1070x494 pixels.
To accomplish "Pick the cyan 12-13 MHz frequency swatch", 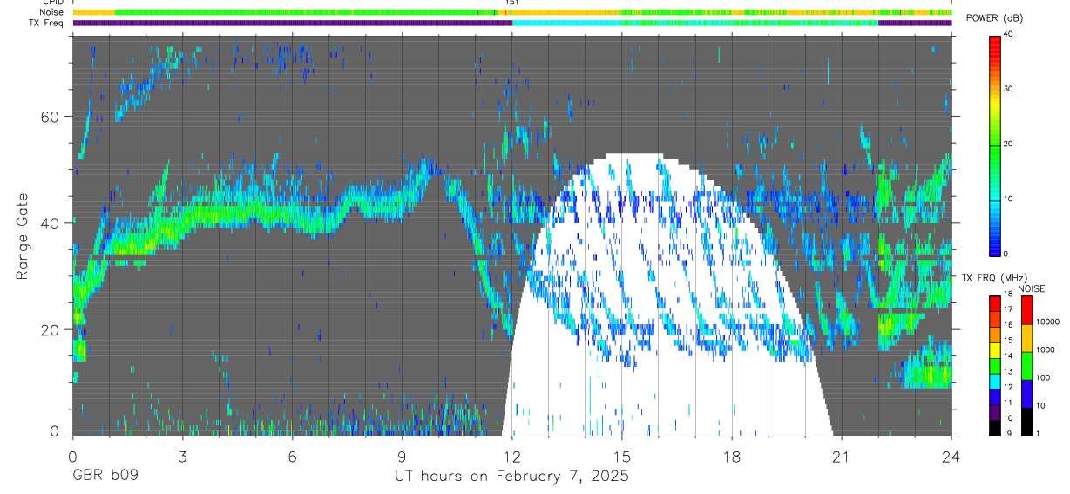I will click(x=995, y=380).
